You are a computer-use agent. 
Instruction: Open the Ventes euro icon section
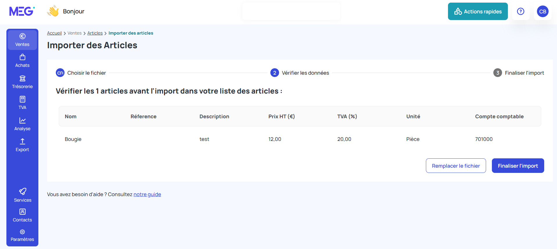(22, 40)
